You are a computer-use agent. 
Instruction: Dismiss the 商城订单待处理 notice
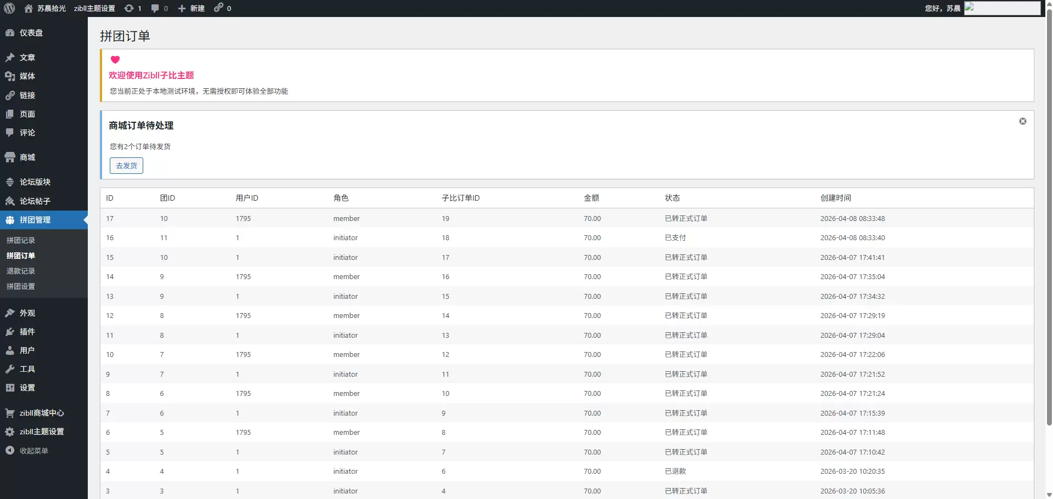coord(1023,121)
